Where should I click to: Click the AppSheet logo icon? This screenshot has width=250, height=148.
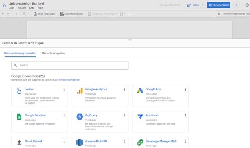(140, 116)
